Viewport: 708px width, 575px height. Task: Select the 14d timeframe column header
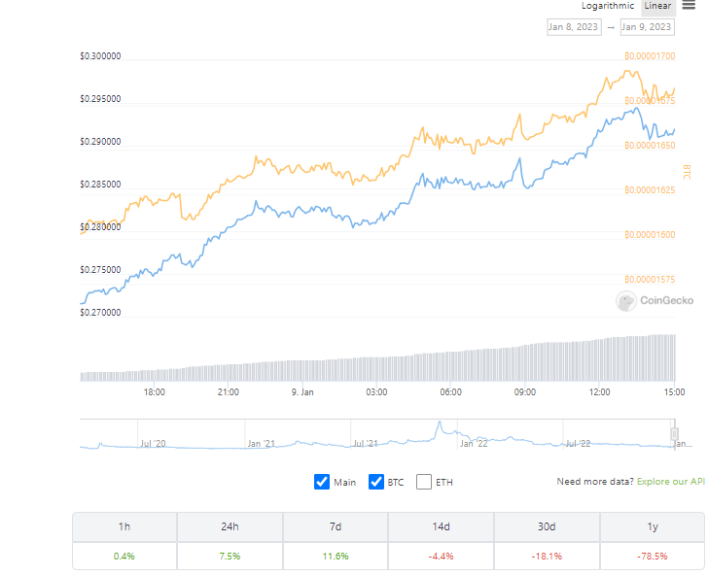tap(442, 526)
